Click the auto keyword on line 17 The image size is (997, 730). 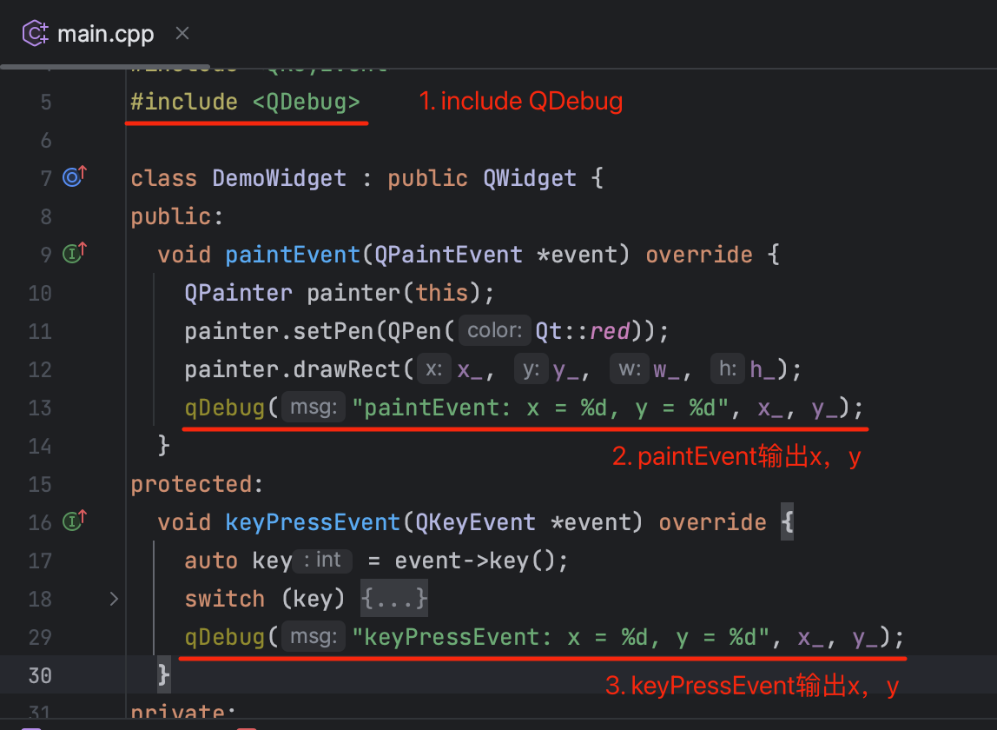coord(211,561)
